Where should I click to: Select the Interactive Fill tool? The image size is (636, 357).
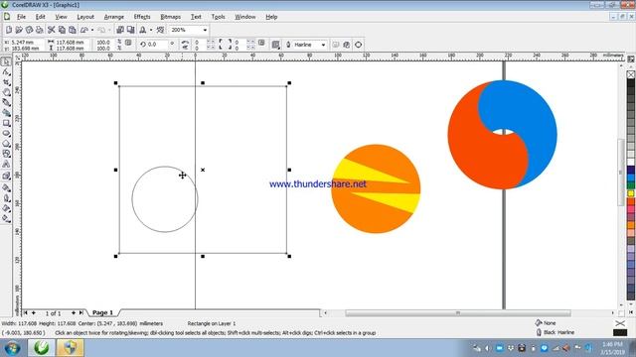[x=6, y=218]
